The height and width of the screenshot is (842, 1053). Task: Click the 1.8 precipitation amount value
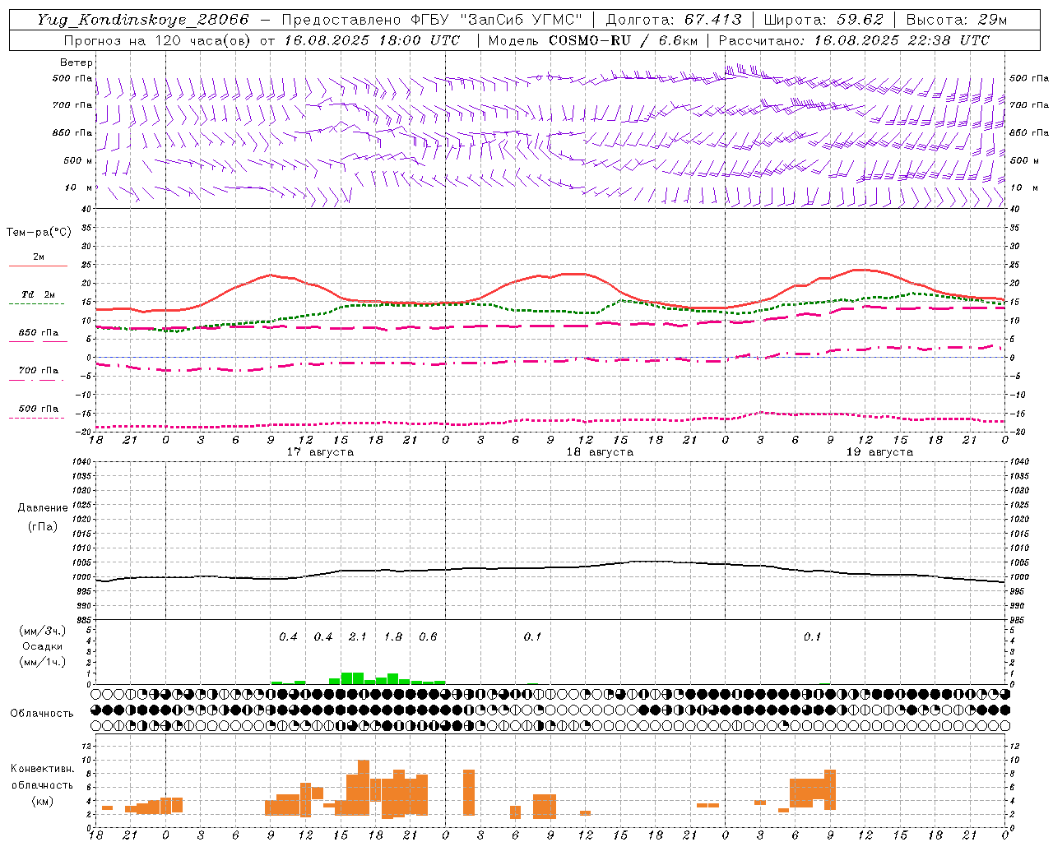pyautogui.click(x=393, y=636)
